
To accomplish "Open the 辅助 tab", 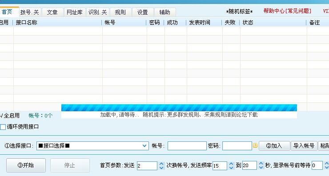I will 165,12.
